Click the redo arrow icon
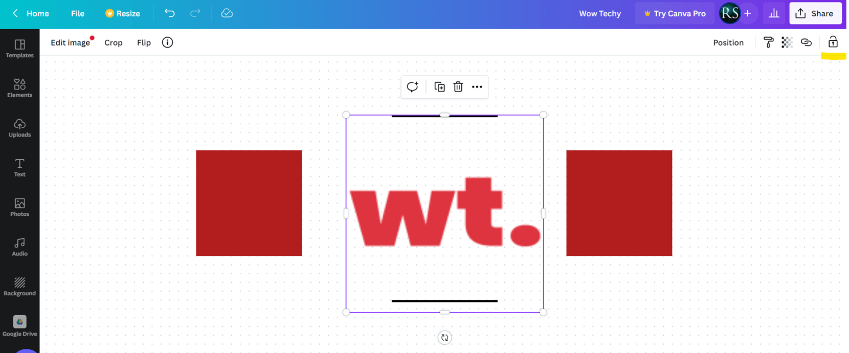 pos(195,13)
